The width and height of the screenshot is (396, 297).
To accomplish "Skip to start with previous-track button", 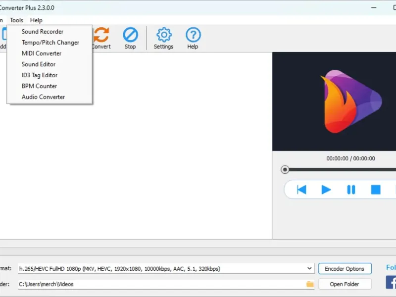I will [301, 190].
